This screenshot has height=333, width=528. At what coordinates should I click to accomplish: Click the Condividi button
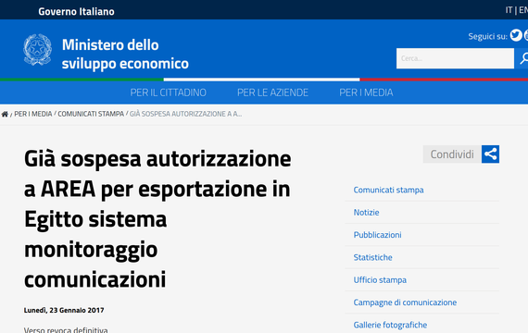(x=452, y=154)
